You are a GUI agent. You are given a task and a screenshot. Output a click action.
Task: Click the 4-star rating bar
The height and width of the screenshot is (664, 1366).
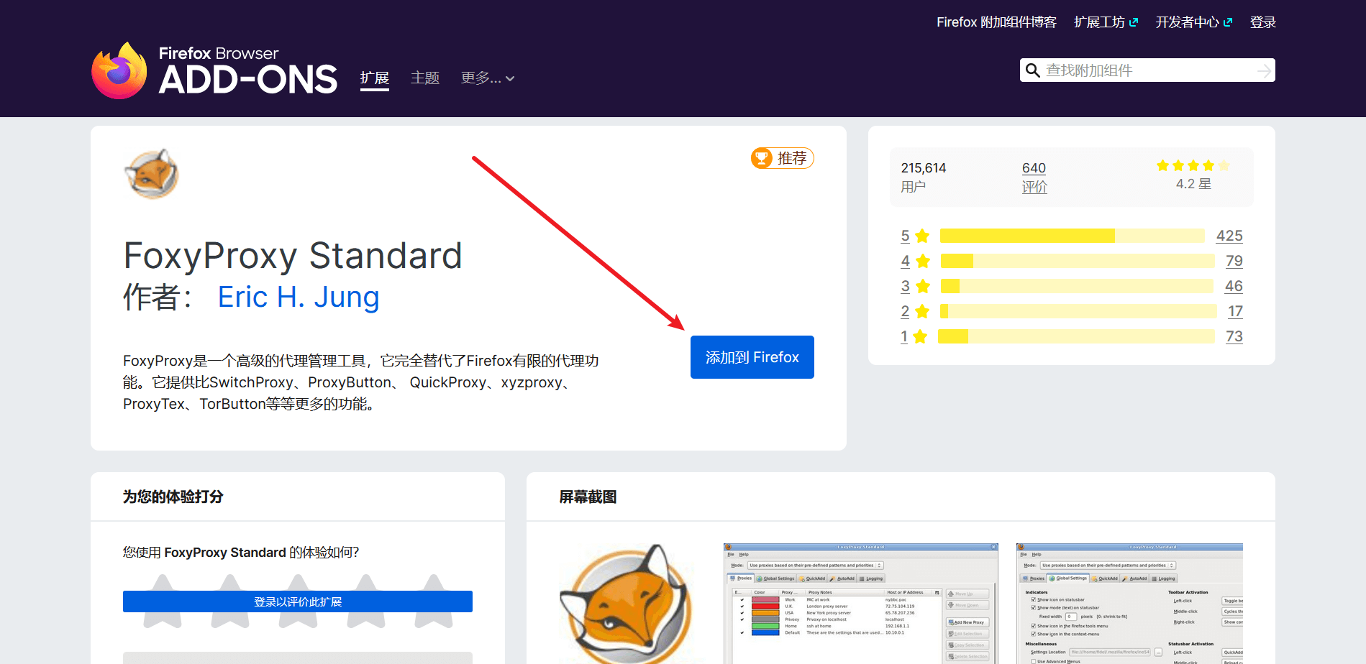[1078, 261]
